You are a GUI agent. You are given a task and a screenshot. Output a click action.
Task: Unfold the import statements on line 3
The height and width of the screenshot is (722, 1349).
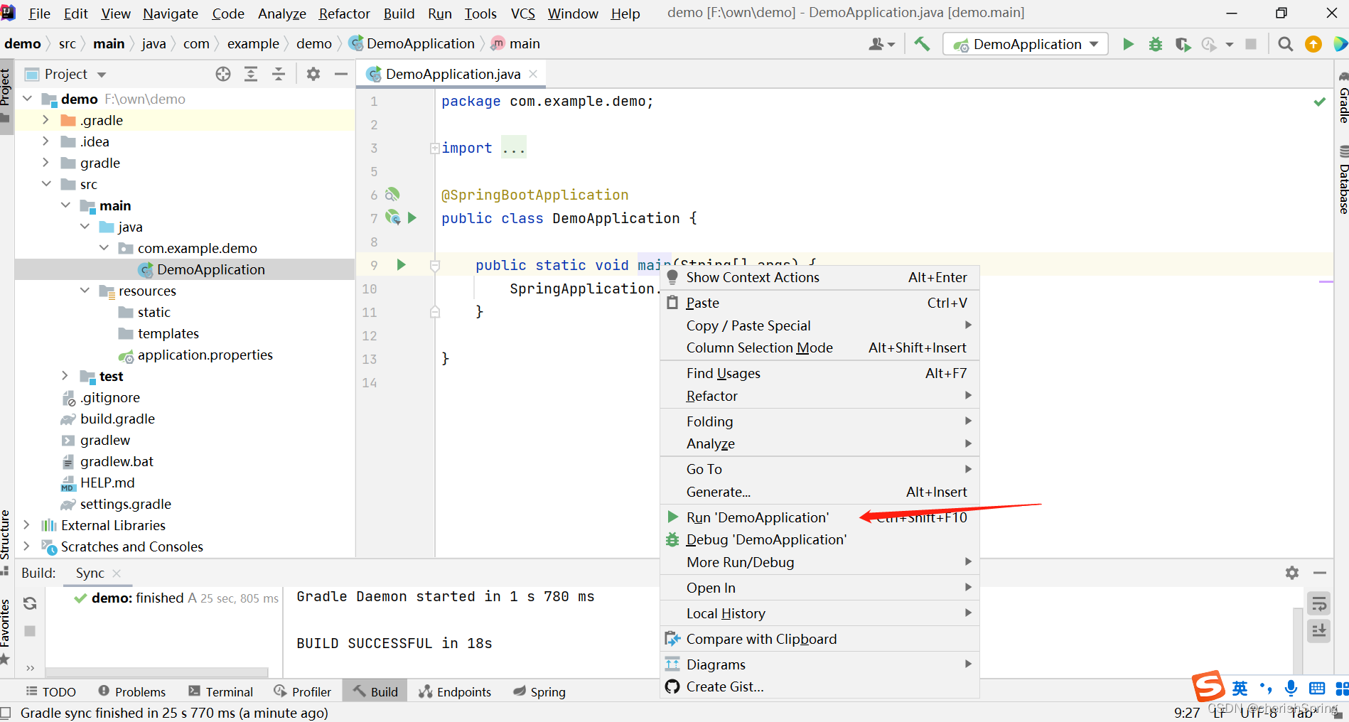point(434,149)
